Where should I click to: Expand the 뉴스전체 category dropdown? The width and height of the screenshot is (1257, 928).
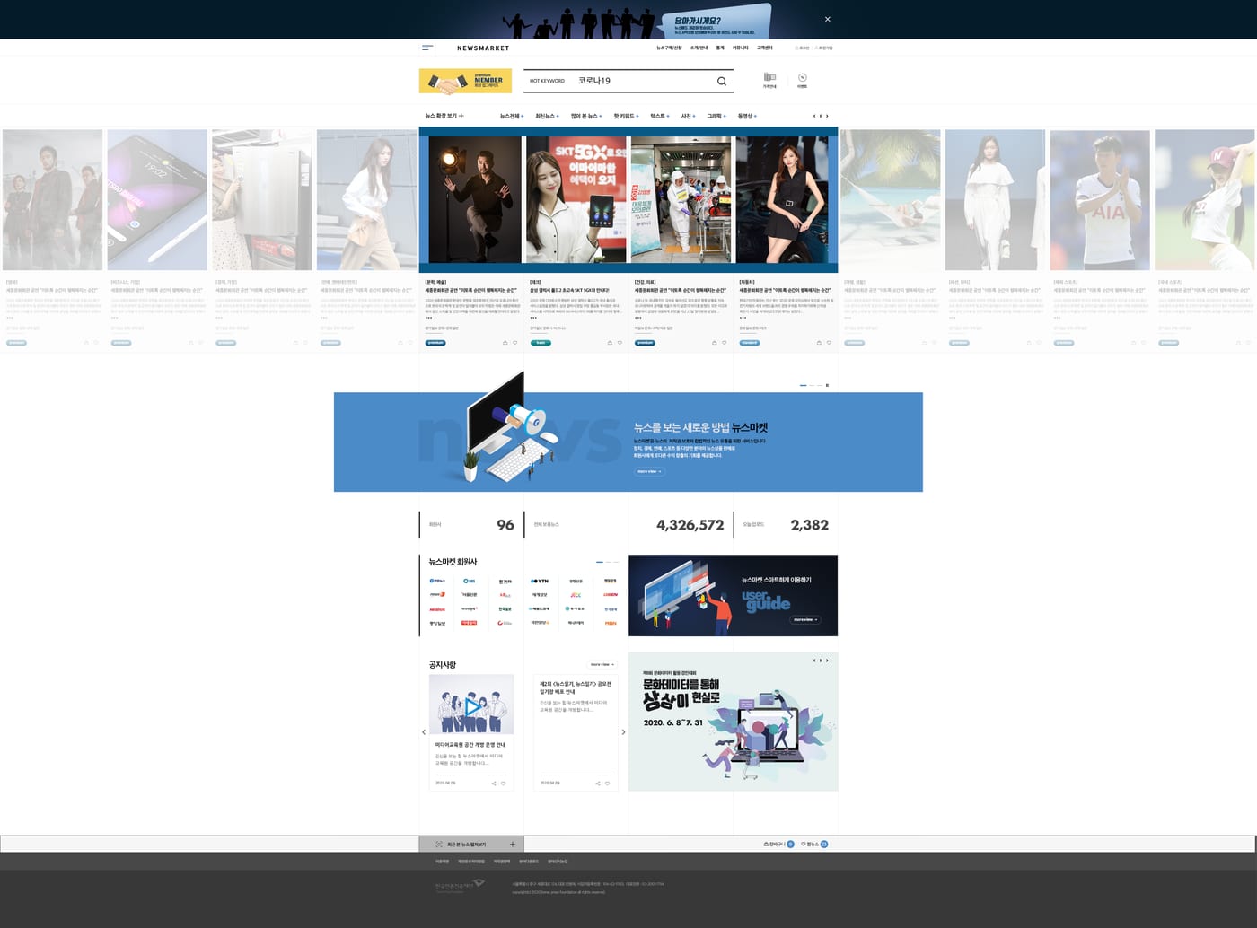coord(512,116)
